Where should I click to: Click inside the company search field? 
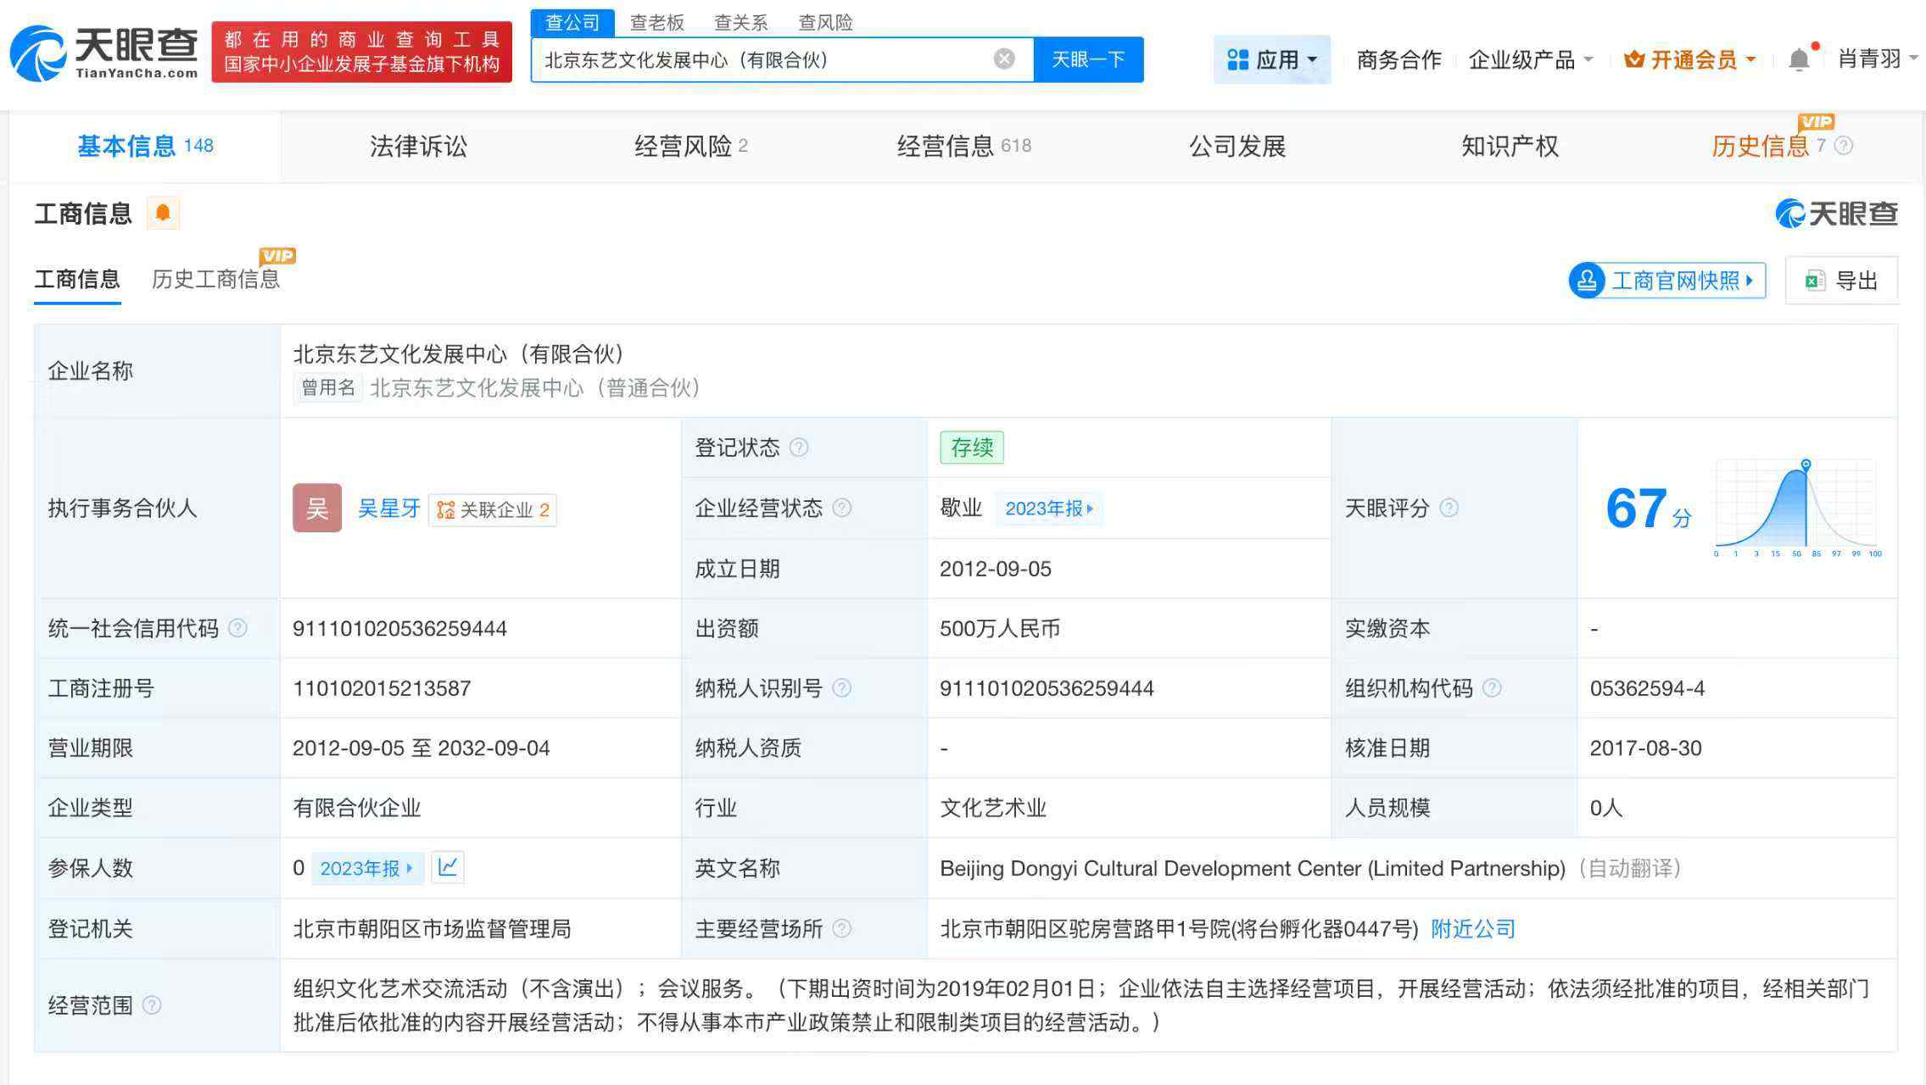(763, 58)
